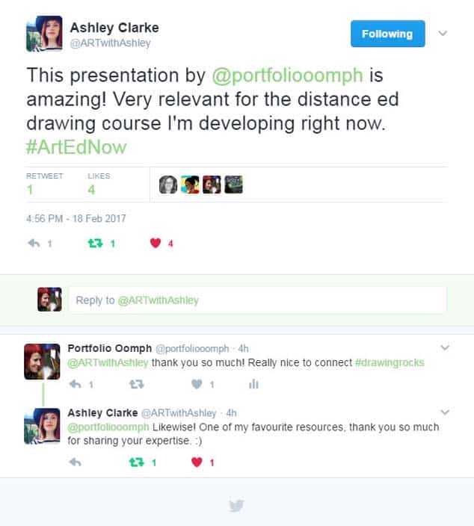Reply to Ashley's Likewise tweet
Viewport: 474px width, 526px height.
76,462
